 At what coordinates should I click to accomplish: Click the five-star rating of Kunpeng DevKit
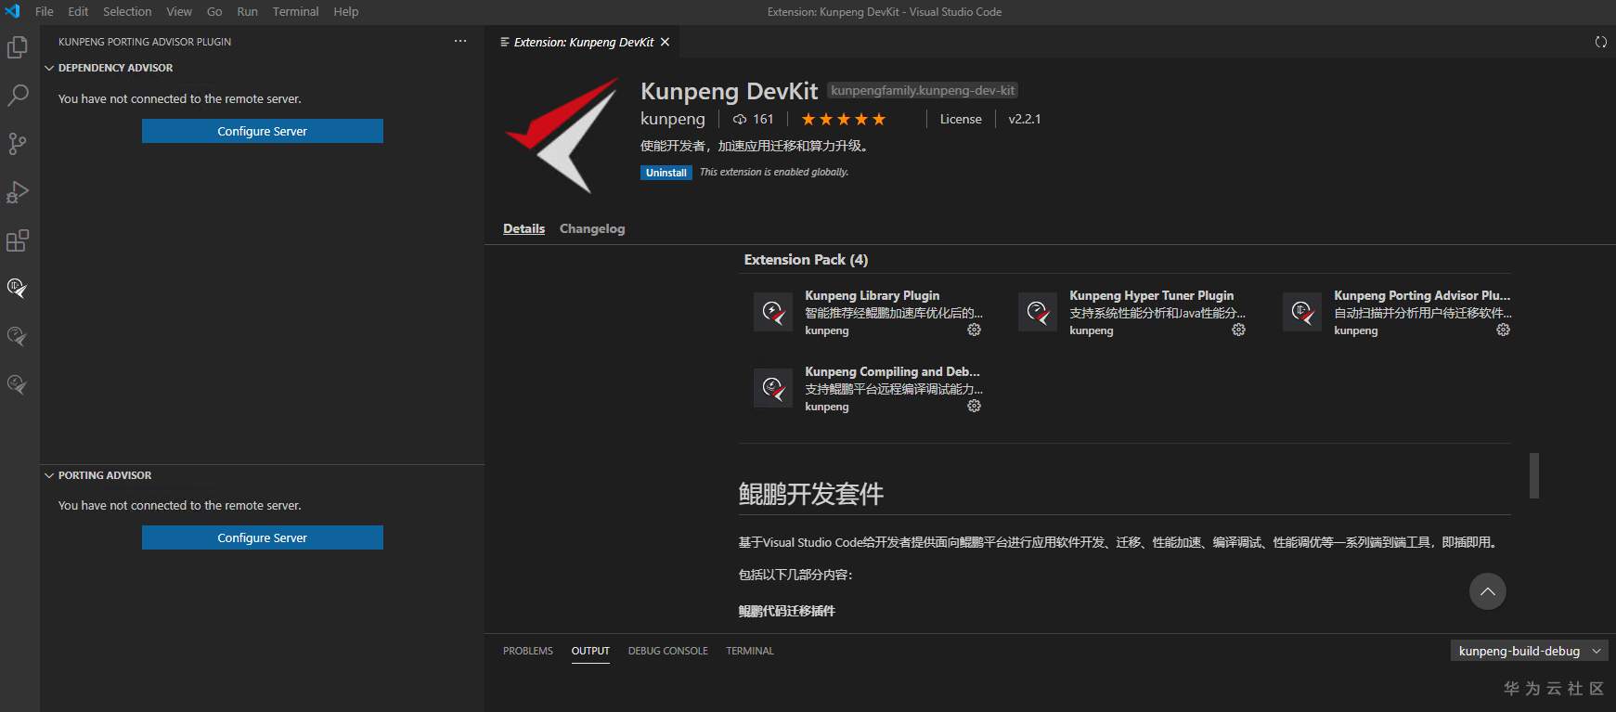(x=844, y=119)
